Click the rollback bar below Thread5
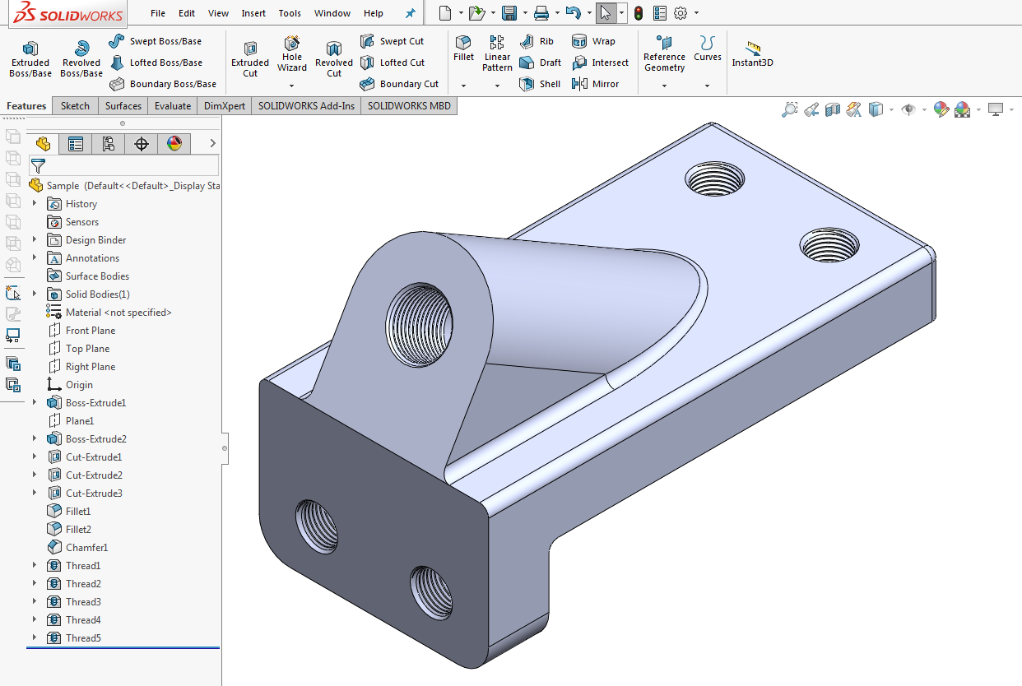The height and width of the screenshot is (686, 1022). coord(123,648)
